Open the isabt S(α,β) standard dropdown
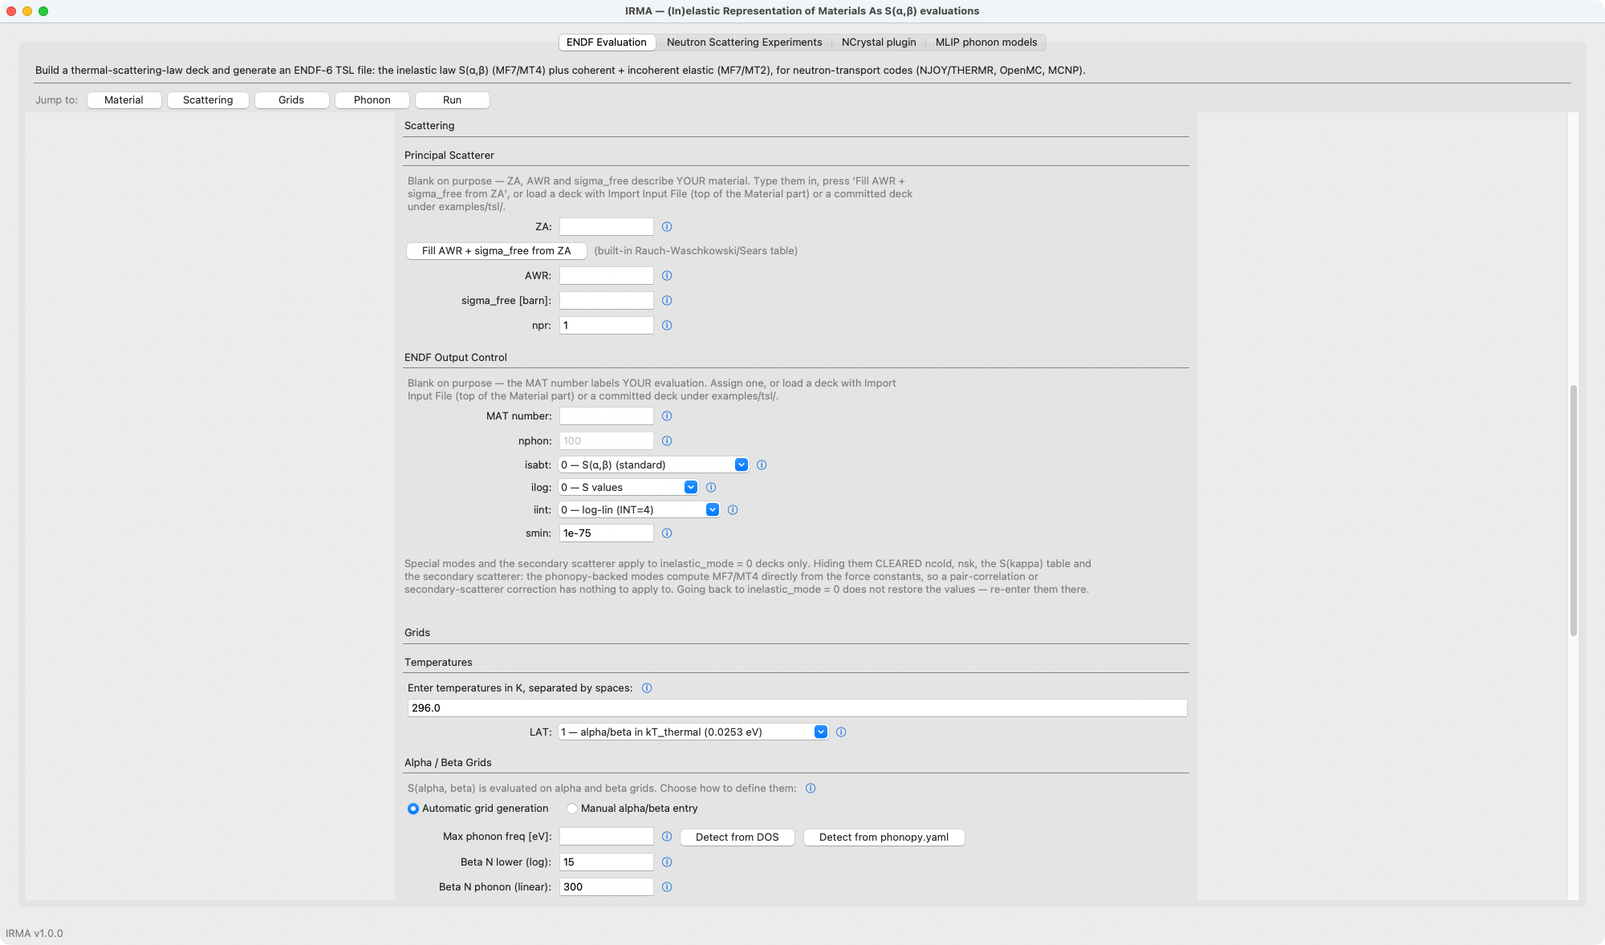The height and width of the screenshot is (945, 1605). click(x=653, y=465)
